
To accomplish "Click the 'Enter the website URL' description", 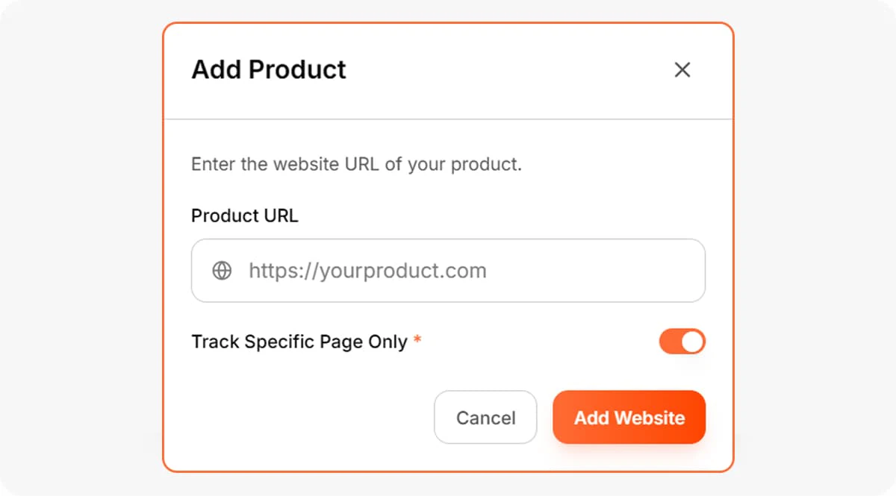I will pyautogui.click(x=356, y=164).
